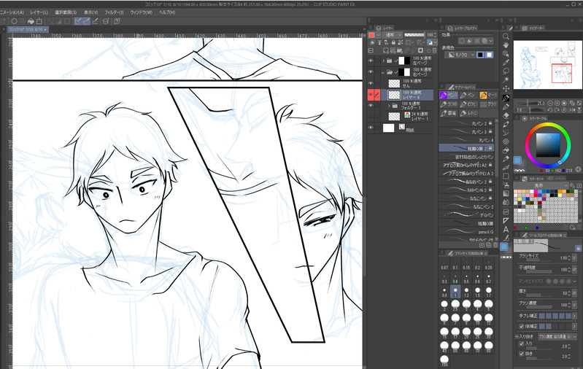Select brush size preset 0.5
This screenshot has height=369, width=583.
click(x=466, y=279)
